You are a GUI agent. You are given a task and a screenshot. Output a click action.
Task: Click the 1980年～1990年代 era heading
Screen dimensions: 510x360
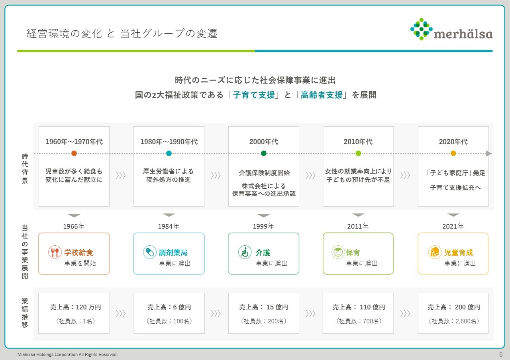tap(169, 142)
